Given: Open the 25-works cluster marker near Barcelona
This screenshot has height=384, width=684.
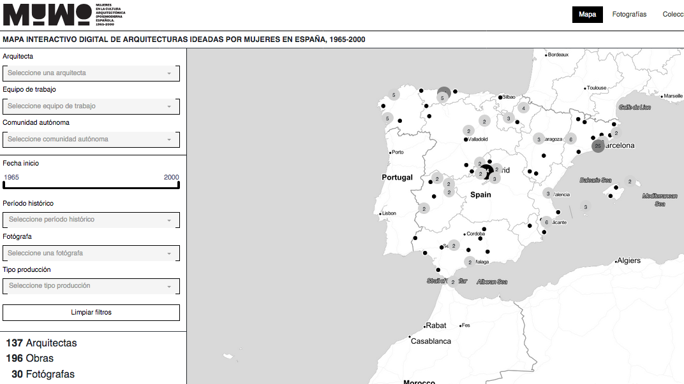Looking at the screenshot, I should [x=598, y=146].
